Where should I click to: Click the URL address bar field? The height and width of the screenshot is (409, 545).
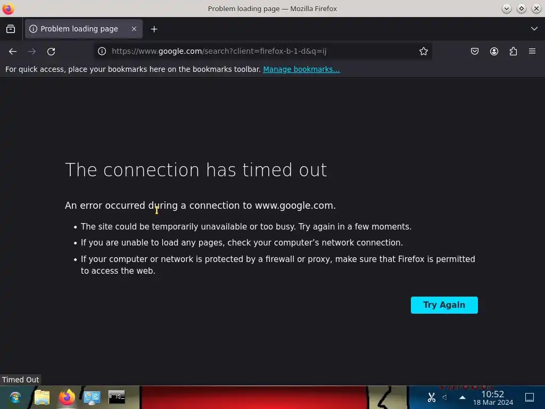(262, 52)
